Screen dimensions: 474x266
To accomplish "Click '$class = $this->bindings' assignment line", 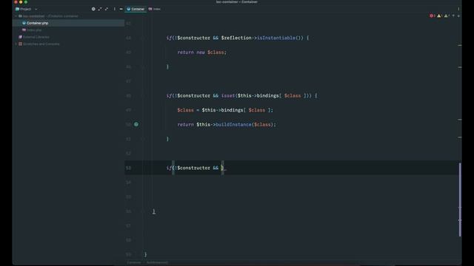I will pos(225,110).
